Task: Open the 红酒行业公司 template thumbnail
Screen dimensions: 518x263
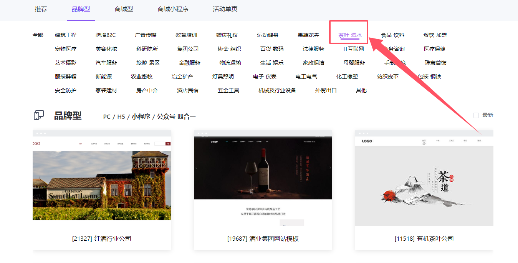Action: 102,178
